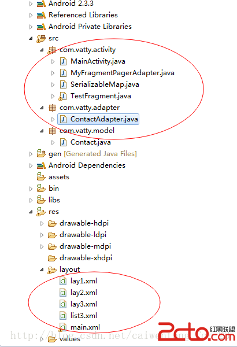
Task: Click the src source folder icon
Action: 41,39
